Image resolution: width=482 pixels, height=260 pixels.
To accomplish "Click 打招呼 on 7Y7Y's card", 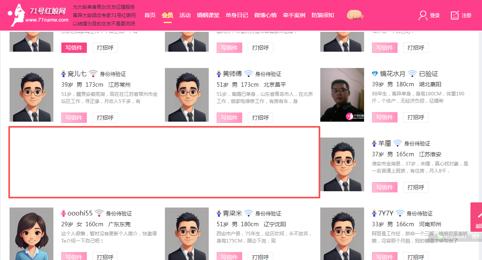I will click(x=416, y=256).
